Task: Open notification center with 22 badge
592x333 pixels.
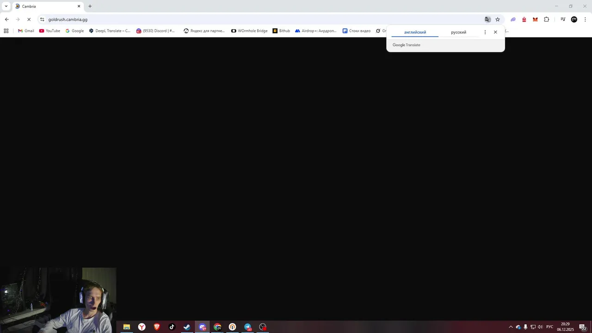Action: (x=583, y=327)
